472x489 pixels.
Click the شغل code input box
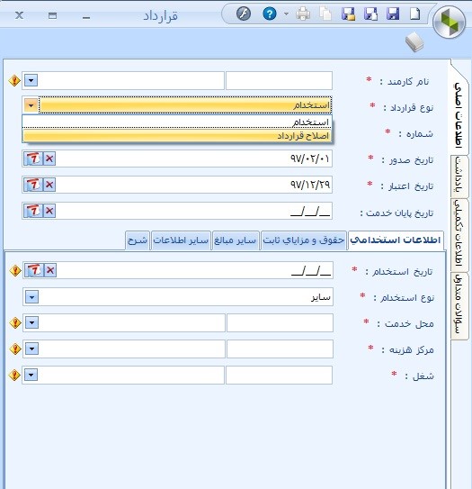click(x=279, y=375)
